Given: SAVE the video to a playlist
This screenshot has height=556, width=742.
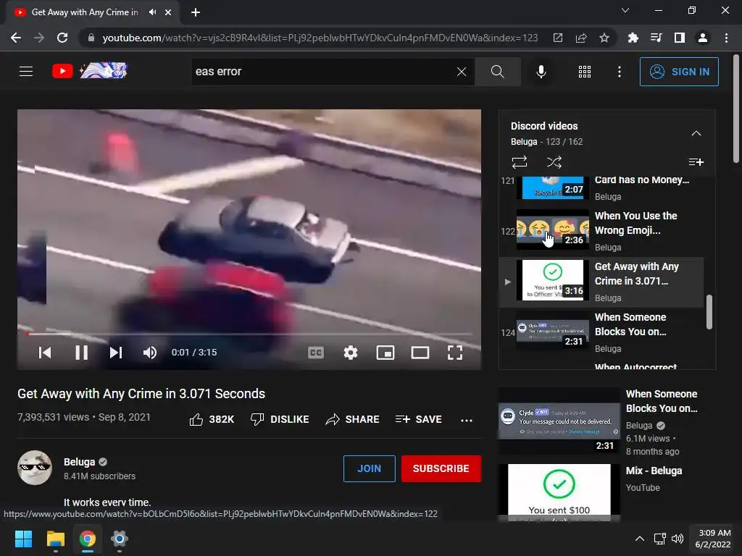Looking at the screenshot, I should click(x=418, y=419).
